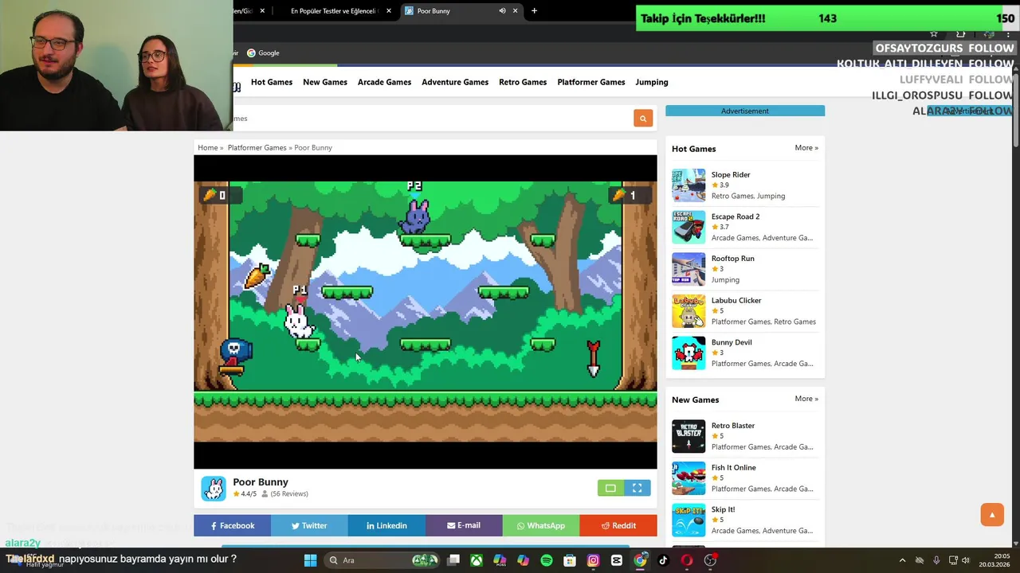Open Microsoft Store from taskbar
The image size is (1020, 573).
570,560
